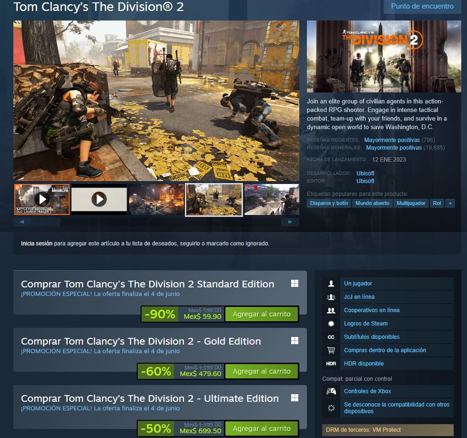Click the Xbox controller icon
467x438 pixels.
331,391
